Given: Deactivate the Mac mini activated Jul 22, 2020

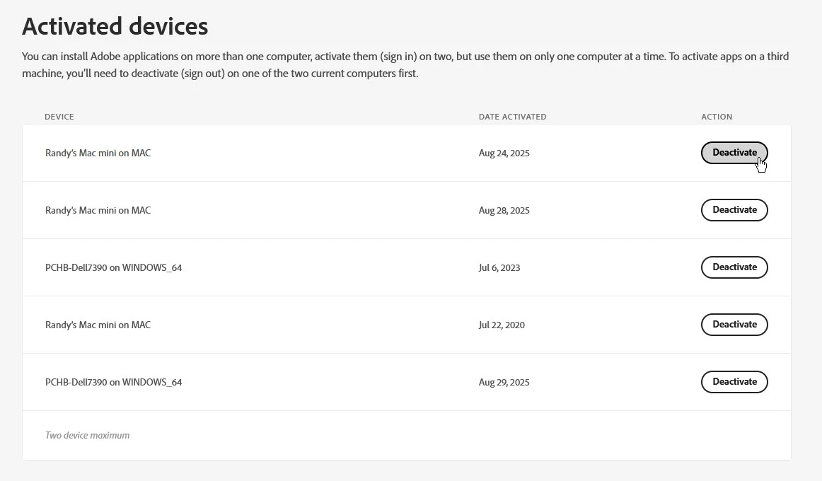Looking at the screenshot, I should tap(734, 325).
